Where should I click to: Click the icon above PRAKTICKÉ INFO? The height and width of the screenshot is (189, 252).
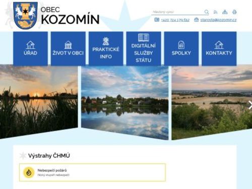point(106,41)
